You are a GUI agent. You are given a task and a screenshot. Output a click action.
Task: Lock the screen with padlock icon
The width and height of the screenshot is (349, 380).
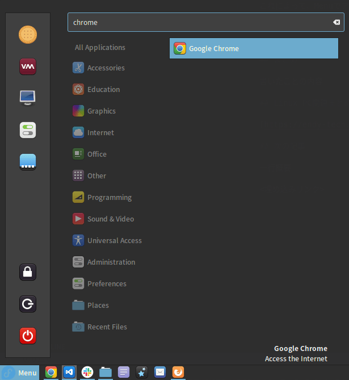click(28, 272)
